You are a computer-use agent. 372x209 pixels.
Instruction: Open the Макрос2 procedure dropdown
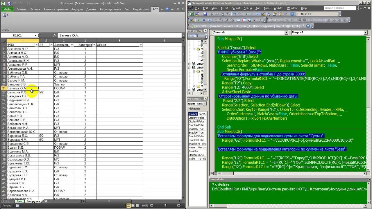[365, 33]
